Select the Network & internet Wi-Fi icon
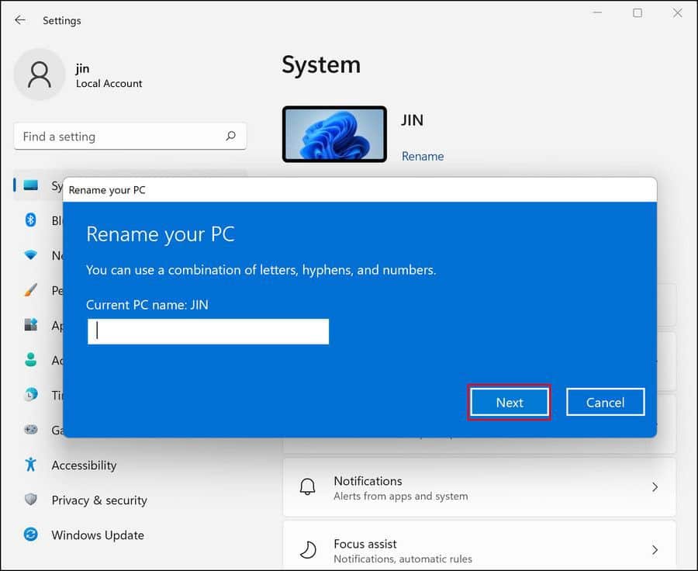The width and height of the screenshot is (698, 571). [31, 255]
